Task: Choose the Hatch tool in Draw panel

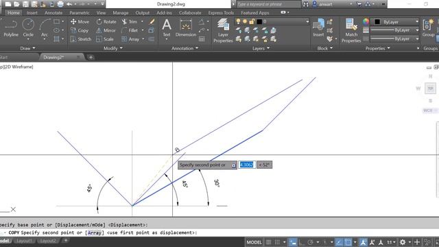Action: (x=56, y=39)
